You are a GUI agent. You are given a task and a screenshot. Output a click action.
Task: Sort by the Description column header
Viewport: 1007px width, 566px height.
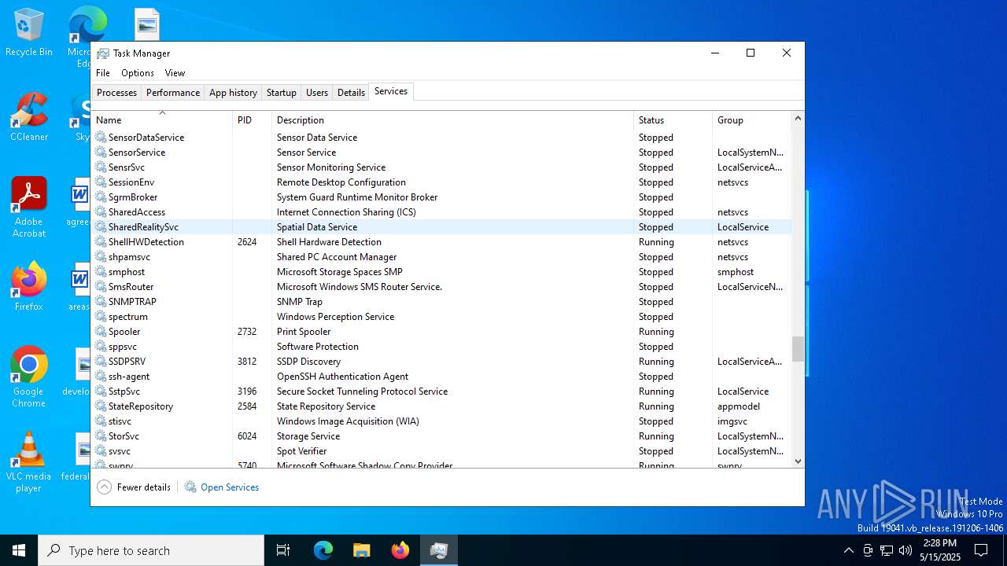tap(452, 120)
